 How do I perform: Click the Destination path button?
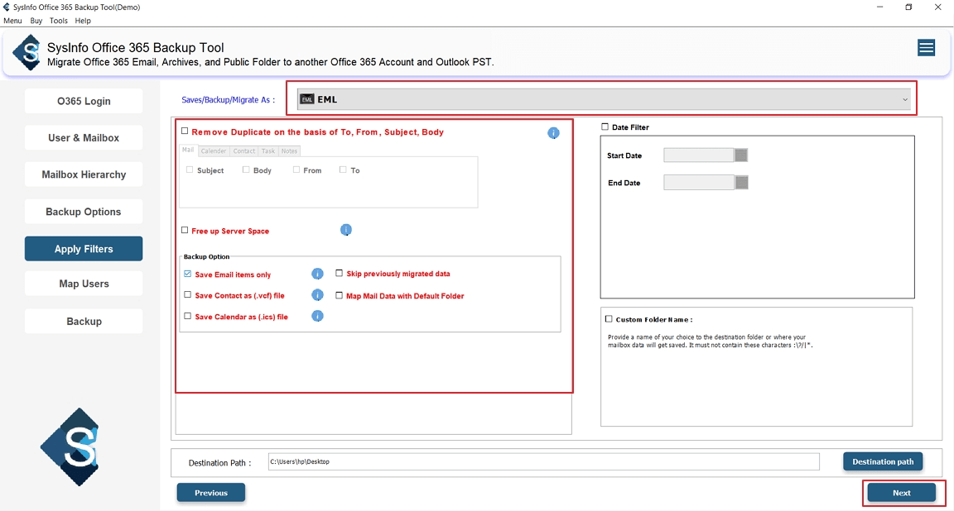(883, 461)
